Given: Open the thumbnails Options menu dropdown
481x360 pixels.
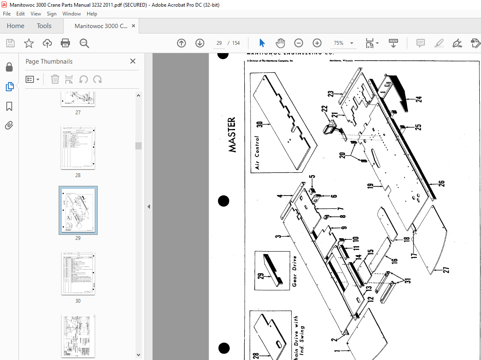Looking at the screenshot, I should [33, 80].
